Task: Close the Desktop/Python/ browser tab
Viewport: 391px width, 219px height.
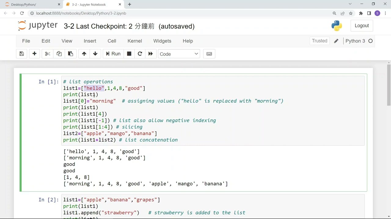Action: click(x=59, y=5)
